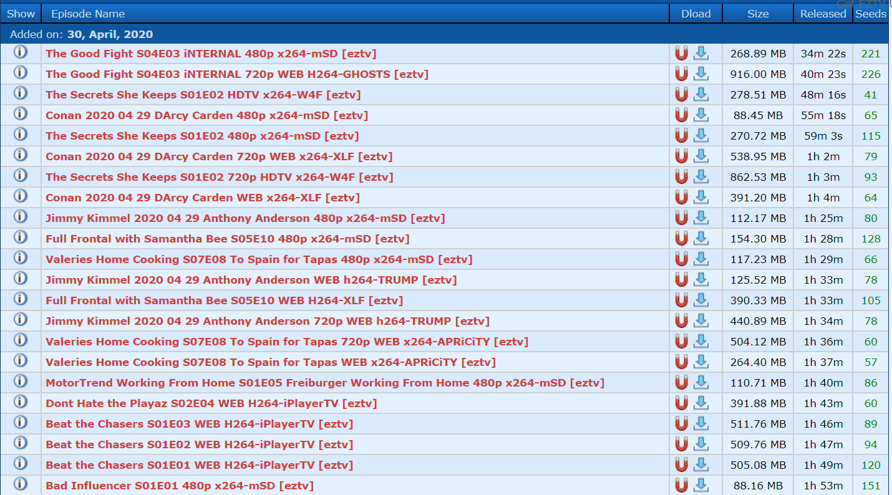Image resolution: width=892 pixels, height=495 pixels.
Task: Open Valeries Home Cooking 720p WEB x264-APRiCiTY link
Action: tap(286, 342)
